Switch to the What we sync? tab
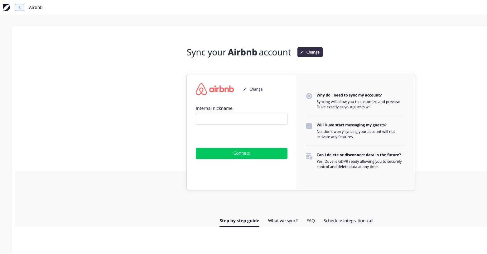The image size is (487, 254). point(283,221)
